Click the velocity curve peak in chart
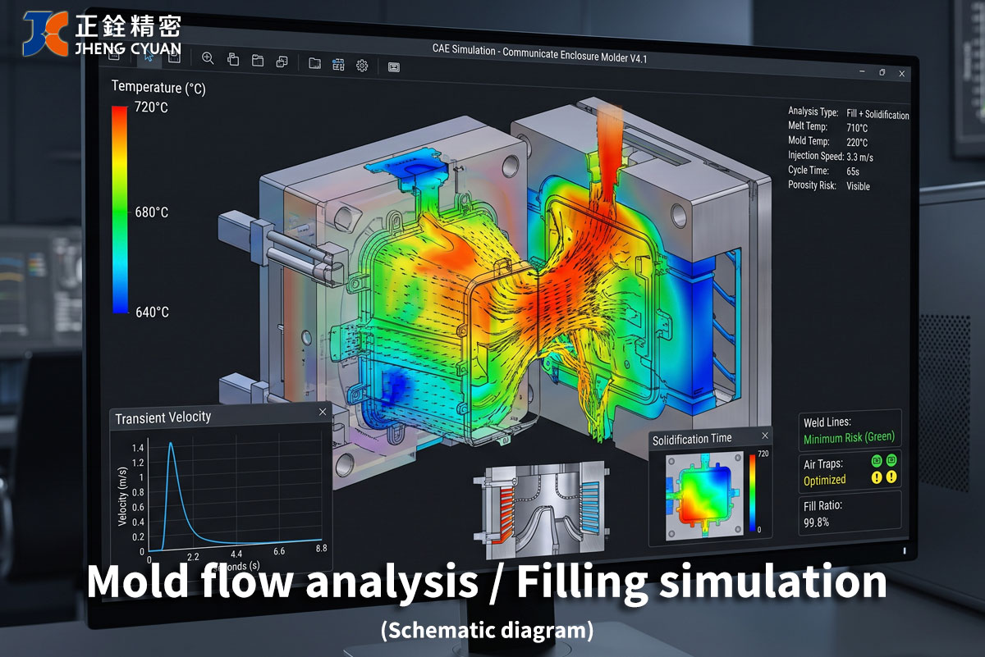This screenshot has height=657, width=985. [171, 443]
